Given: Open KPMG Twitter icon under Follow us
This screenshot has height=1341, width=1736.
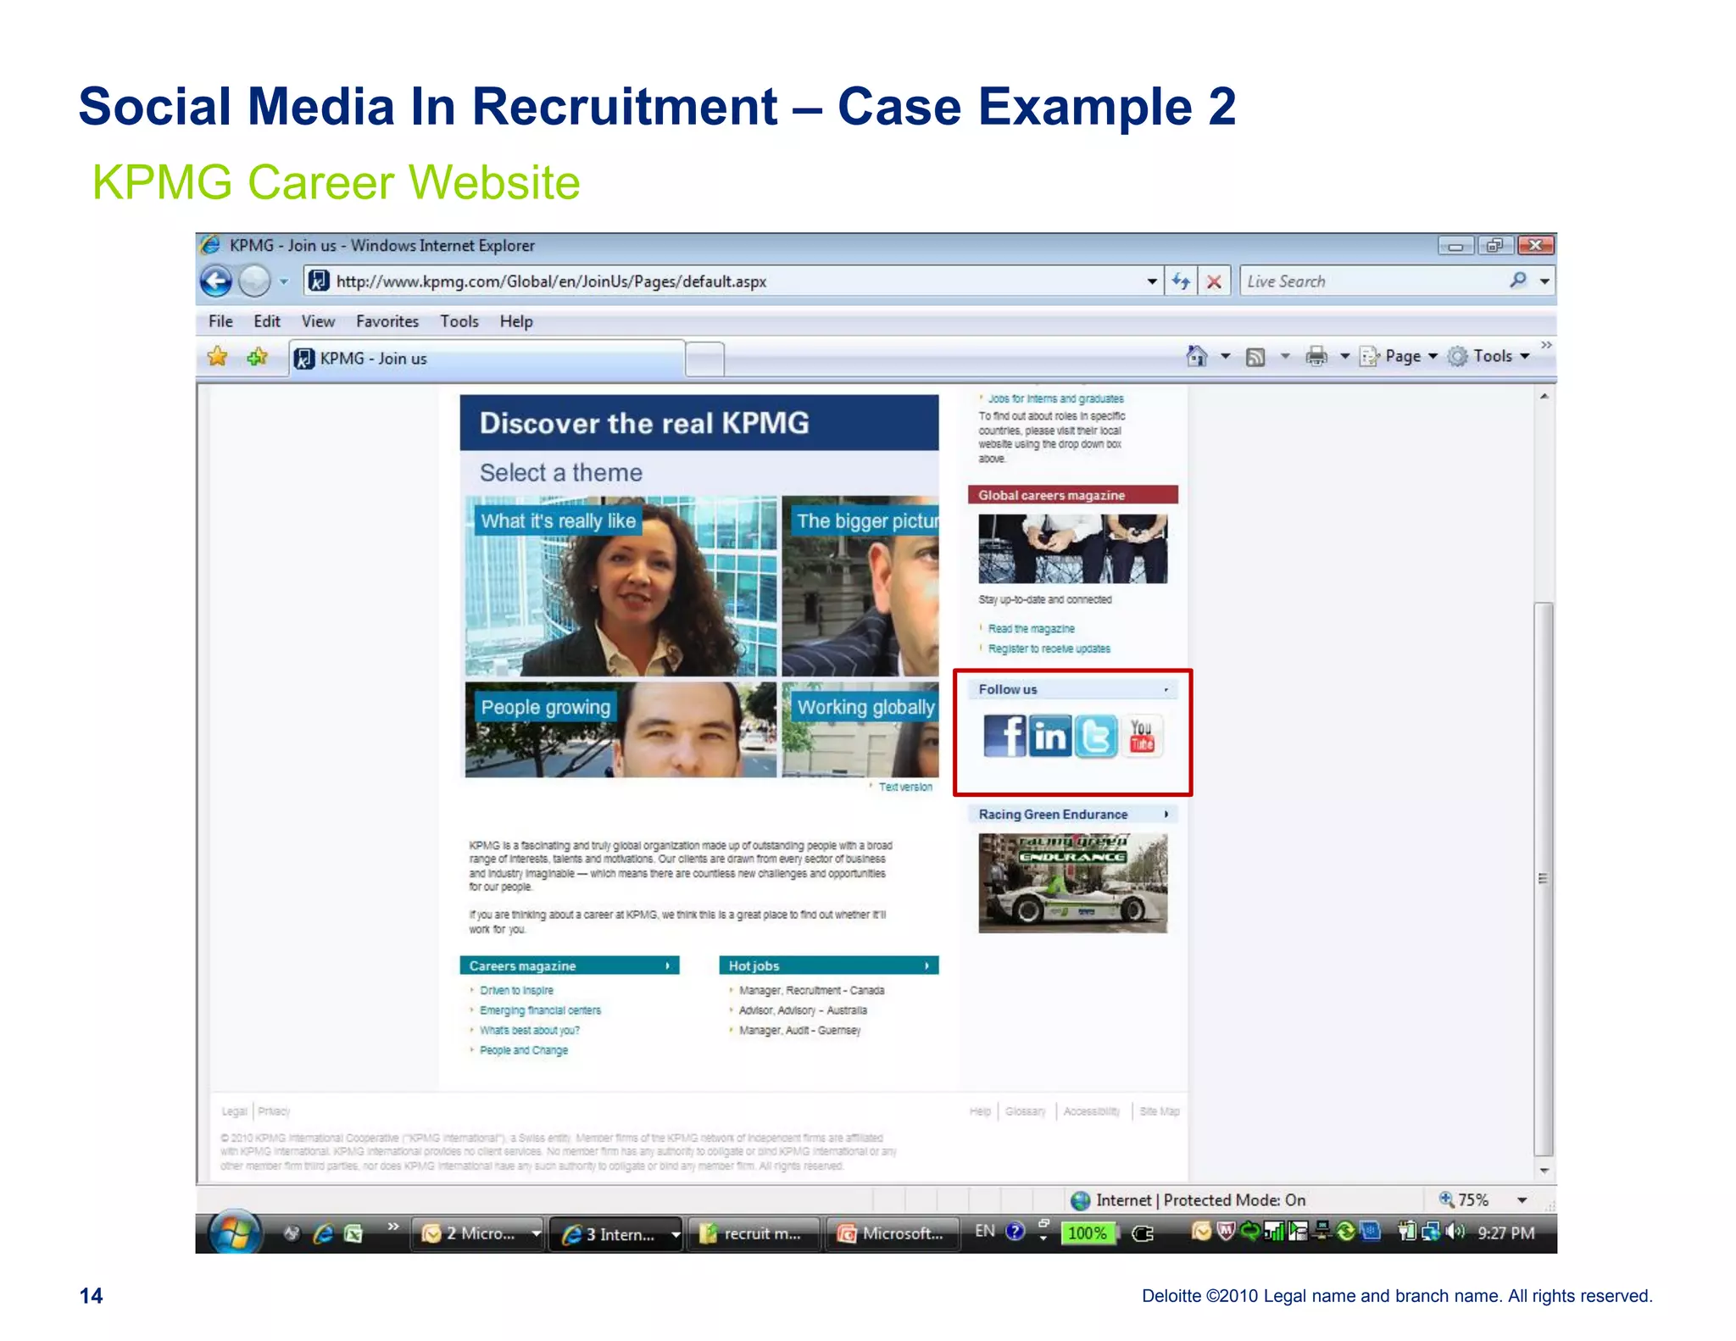Looking at the screenshot, I should [x=1096, y=735].
